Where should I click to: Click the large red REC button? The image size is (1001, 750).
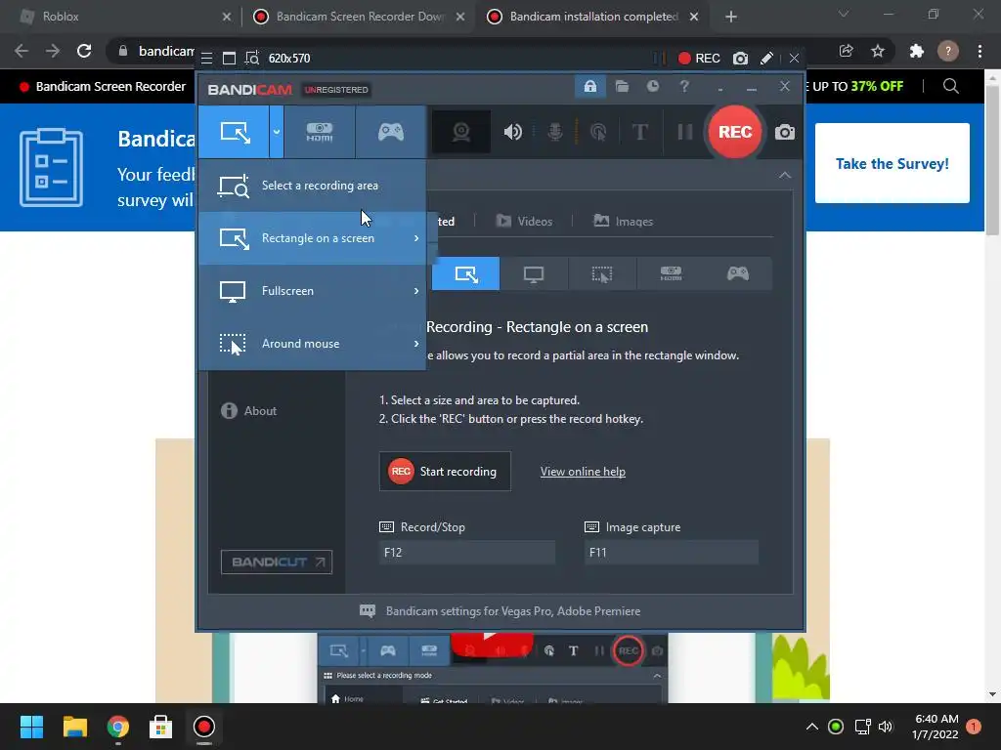(x=735, y=132)
